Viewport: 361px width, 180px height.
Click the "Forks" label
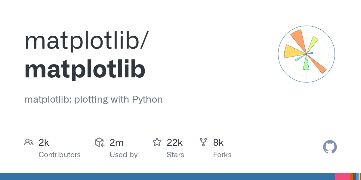(222, 155)
